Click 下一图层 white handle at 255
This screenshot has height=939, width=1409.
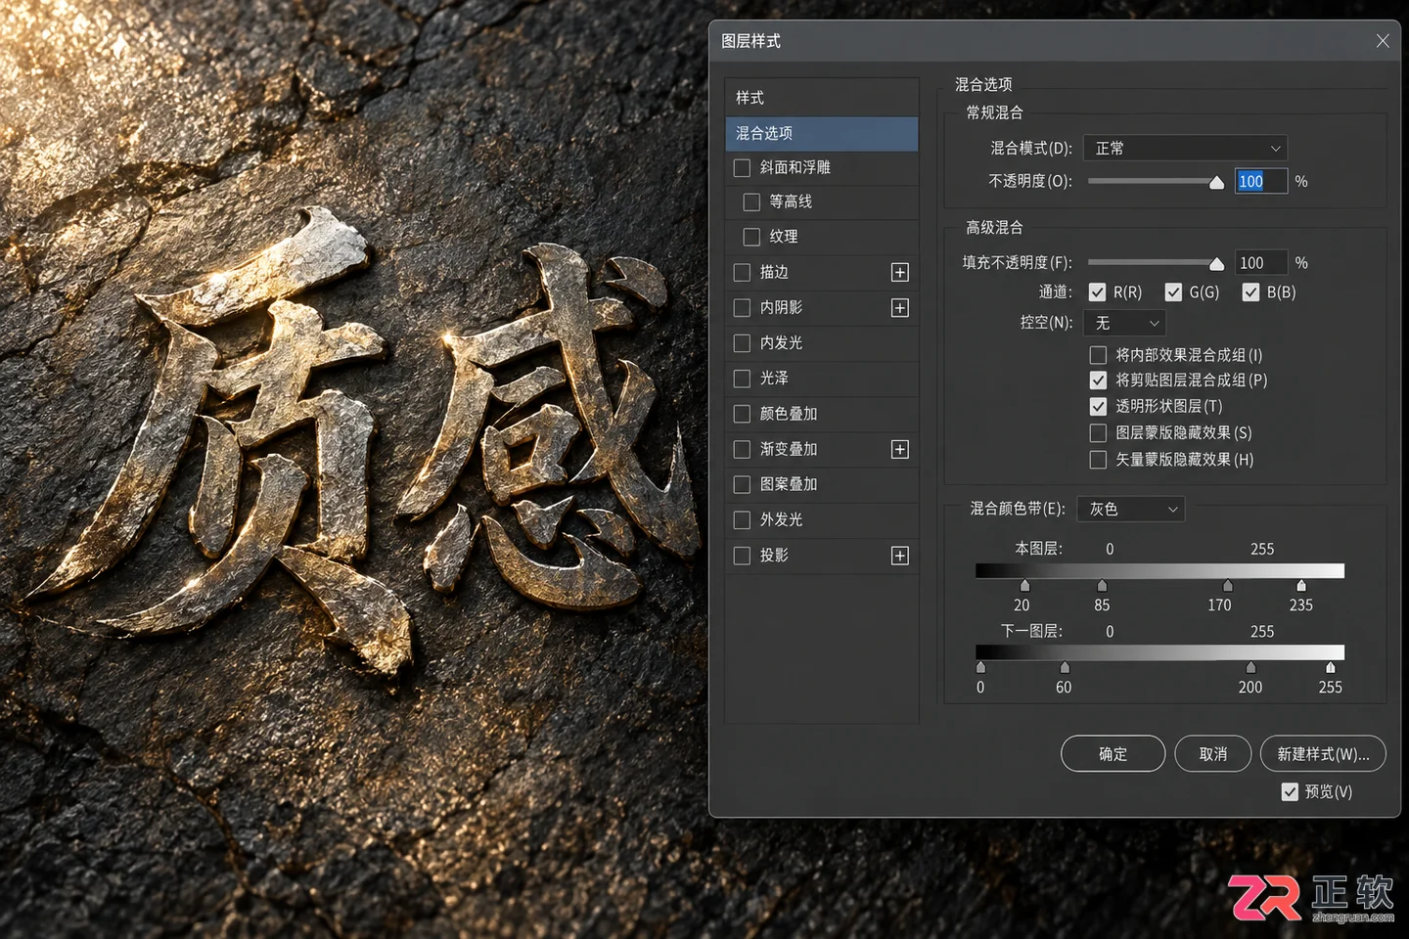1330,668
